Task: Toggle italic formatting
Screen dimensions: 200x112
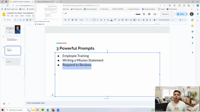Action: click(105, 20)
